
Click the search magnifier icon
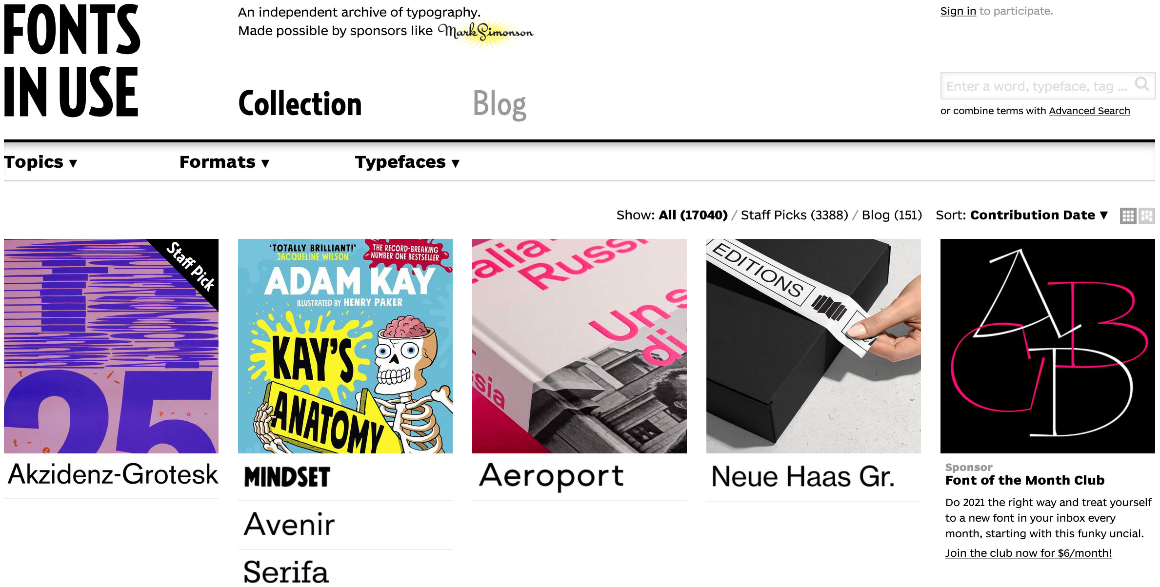[1142, 85]
